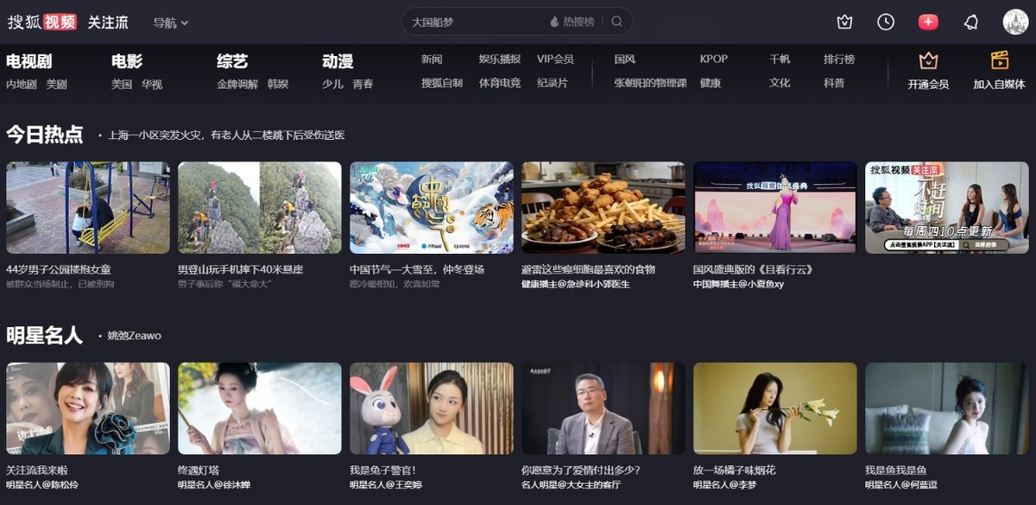Screen dimensions: 1036x505
Task: Click the Sohu Video logo
Action: 42,22
